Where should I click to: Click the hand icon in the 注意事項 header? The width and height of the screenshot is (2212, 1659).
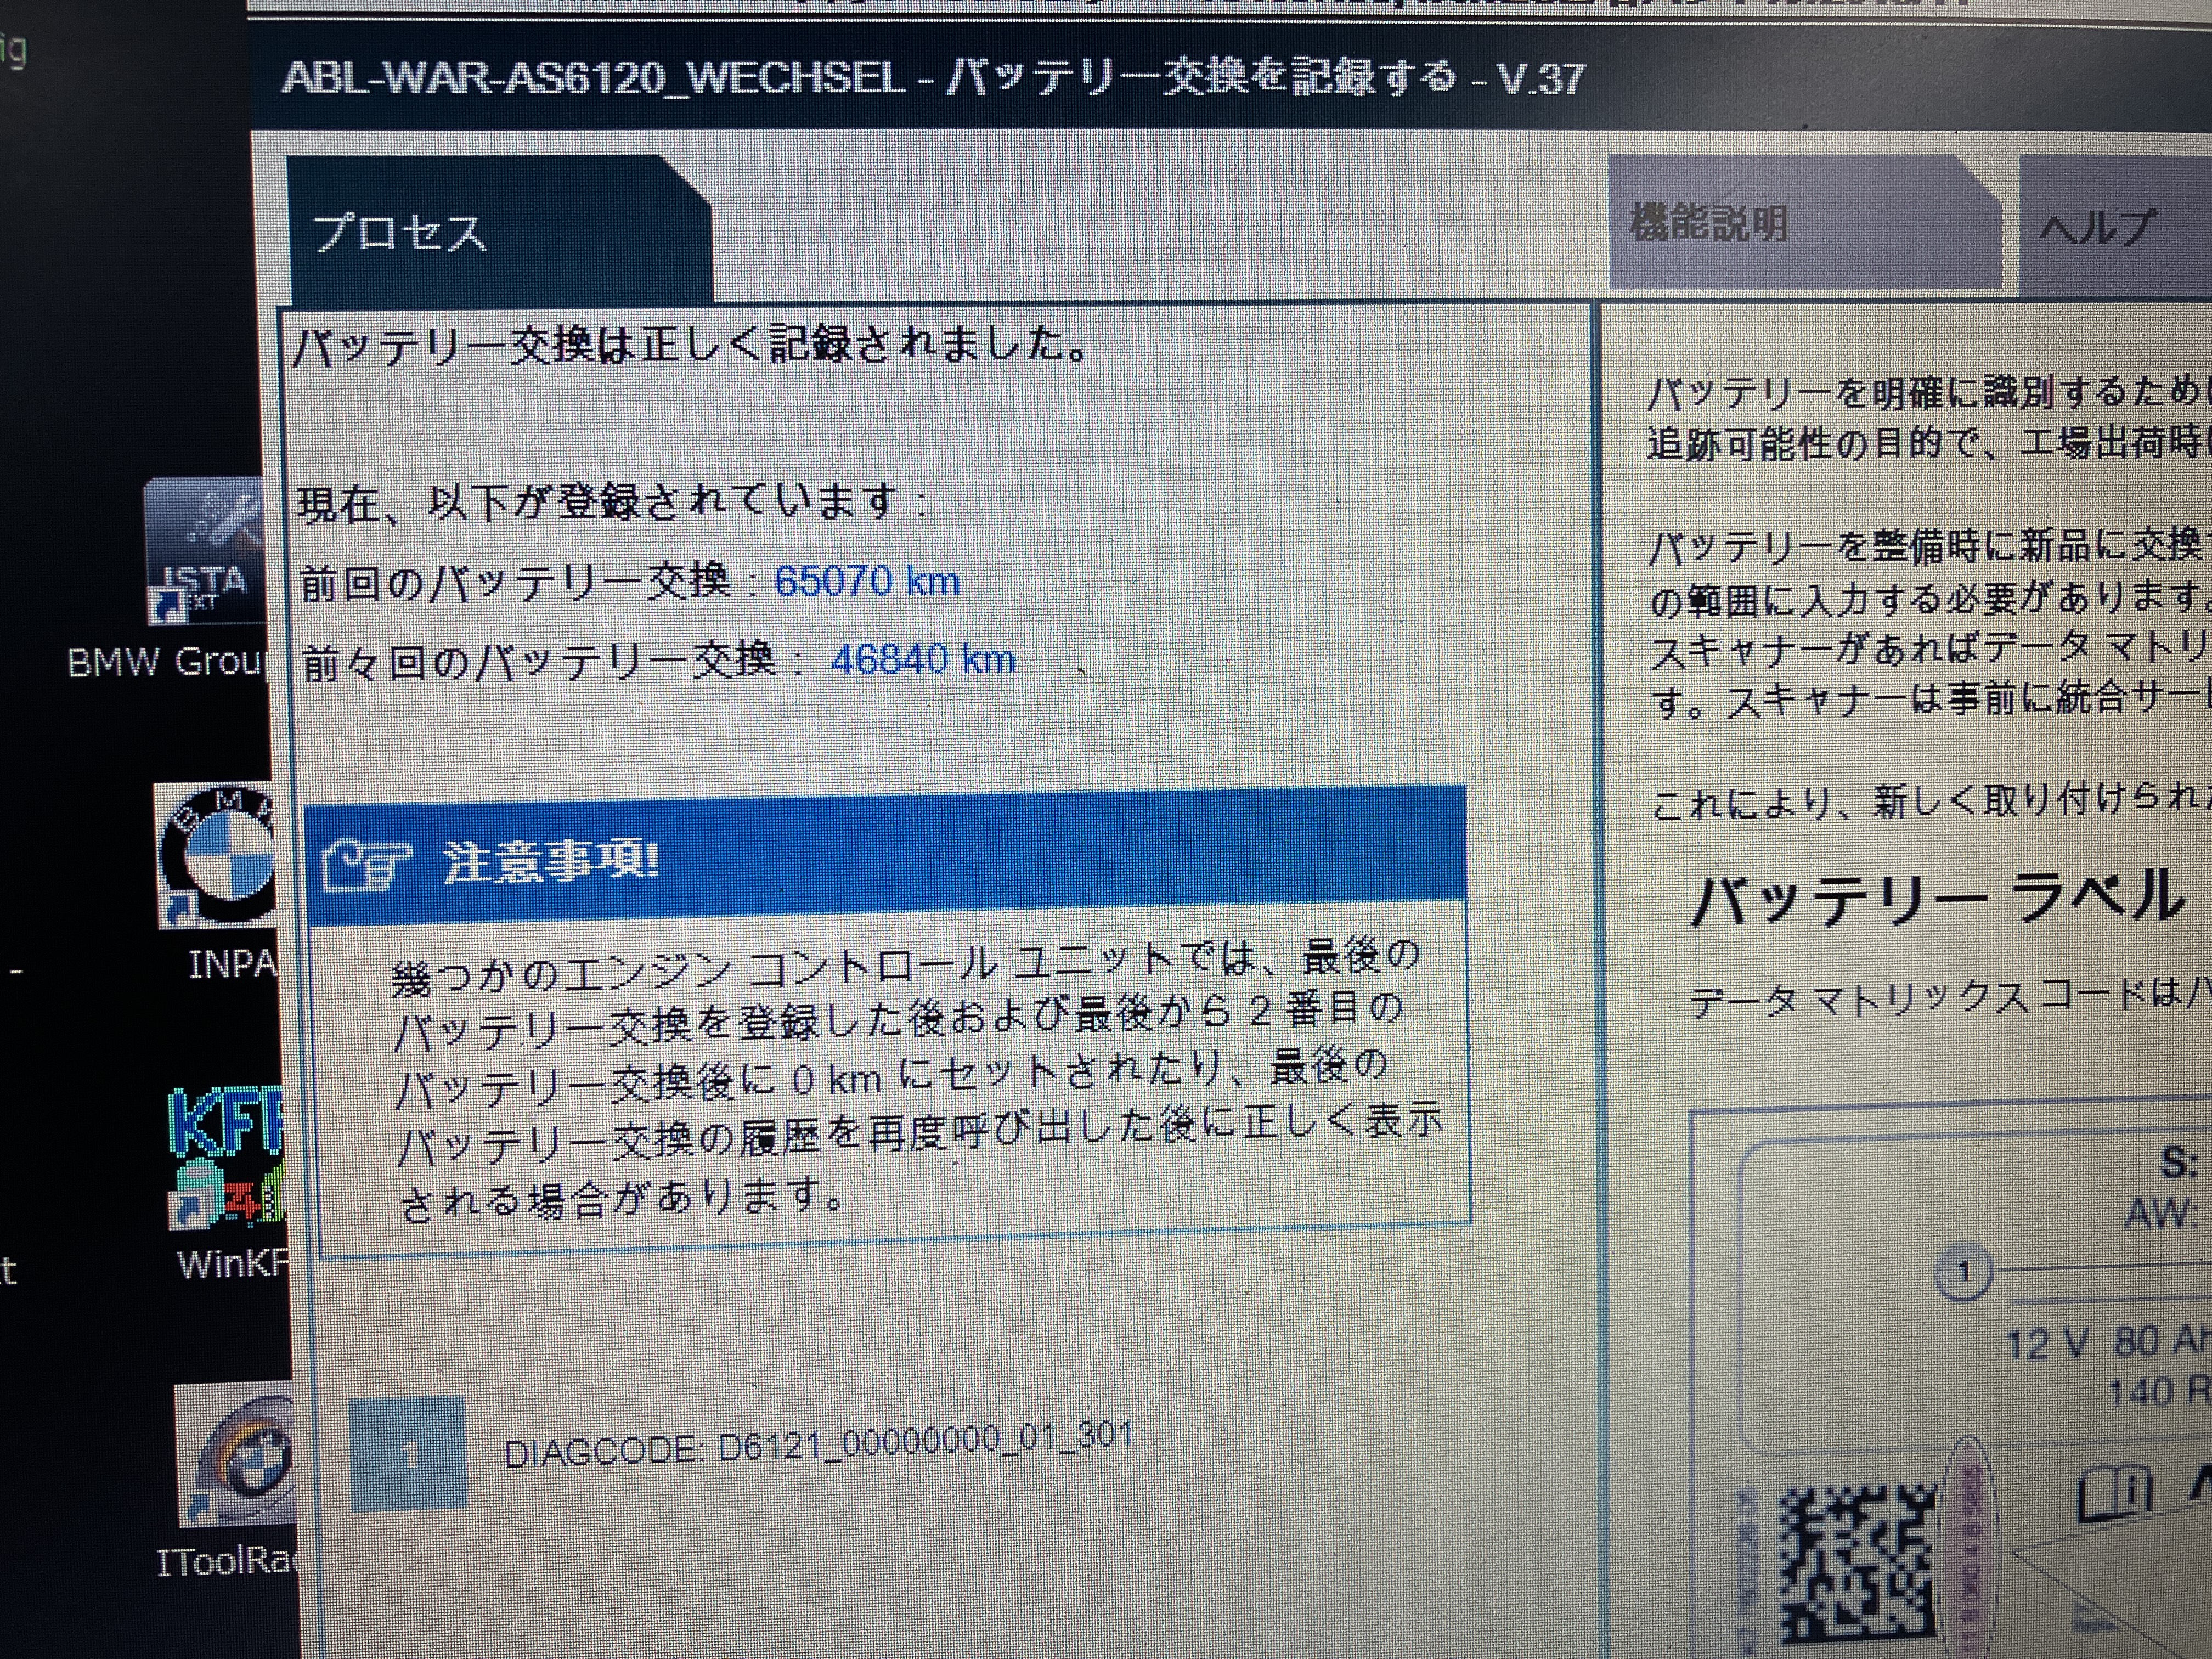tap(366, 864)
